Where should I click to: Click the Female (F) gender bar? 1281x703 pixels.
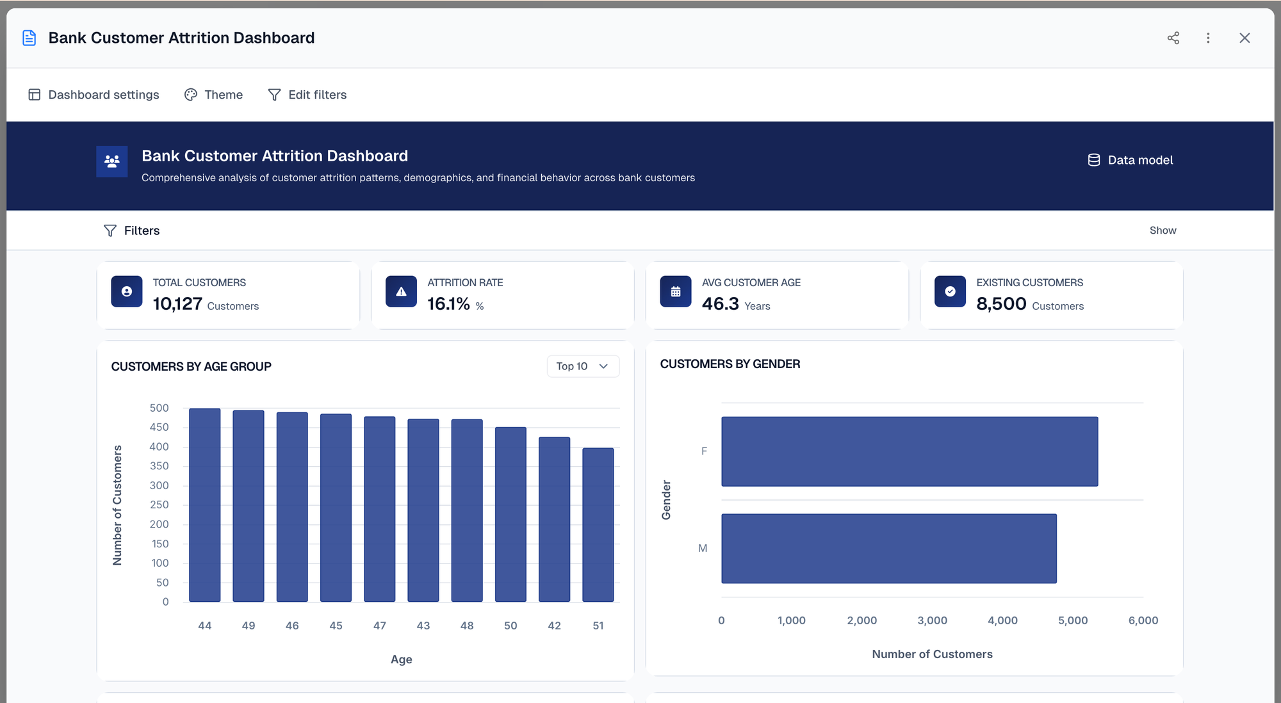tap(910, 451)
